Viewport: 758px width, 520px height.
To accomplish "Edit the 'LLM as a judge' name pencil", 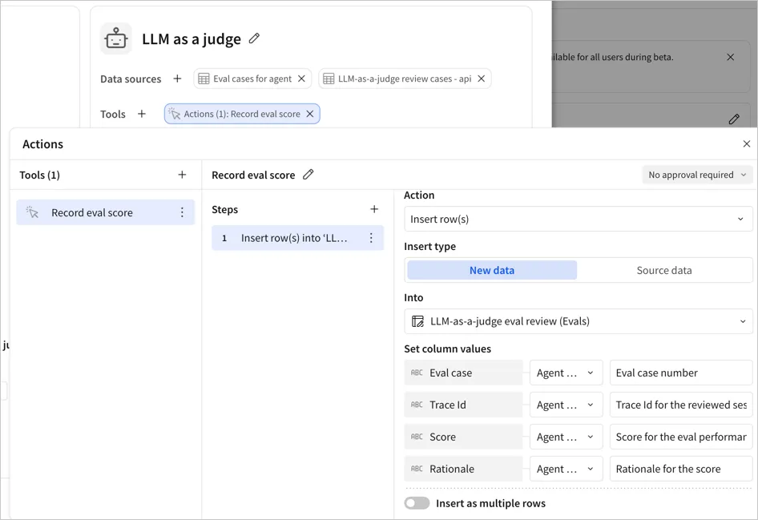I will [254, 38].
